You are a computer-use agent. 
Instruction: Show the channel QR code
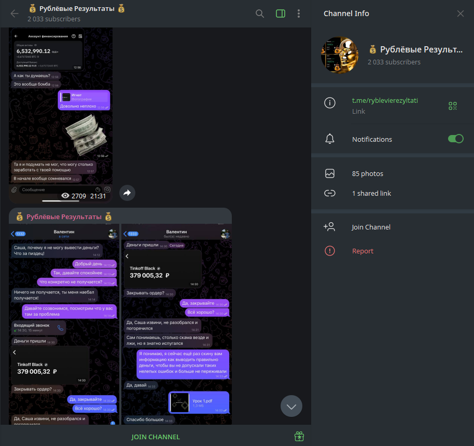(453, 106)
